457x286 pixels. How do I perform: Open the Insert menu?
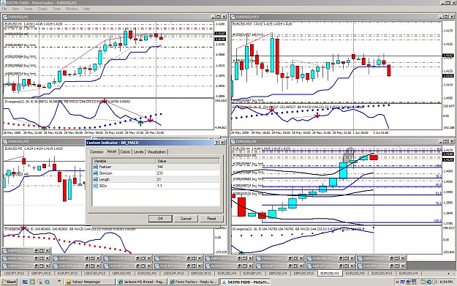click(x=29, y=9)
